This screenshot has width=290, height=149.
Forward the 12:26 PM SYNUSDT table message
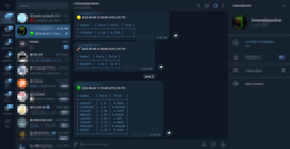(169, 133)
